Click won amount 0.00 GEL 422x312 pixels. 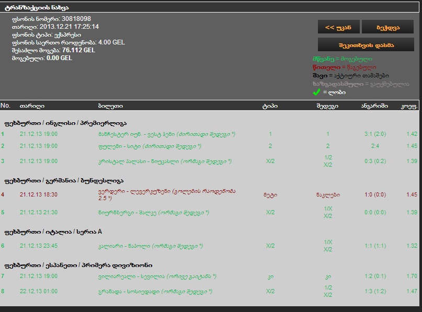[x=59, y=58]
